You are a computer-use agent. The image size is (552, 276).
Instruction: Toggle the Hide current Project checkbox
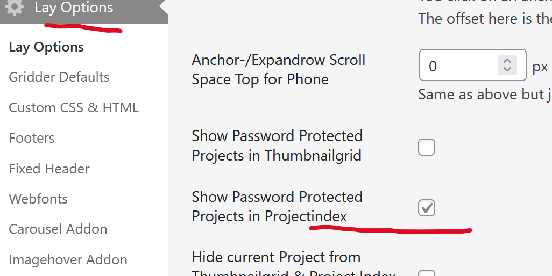coord(427,273)
